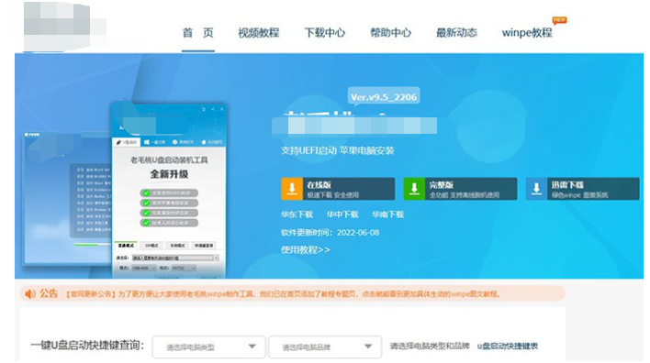Go to the 首页 navigation tab

tap(198, 33)
